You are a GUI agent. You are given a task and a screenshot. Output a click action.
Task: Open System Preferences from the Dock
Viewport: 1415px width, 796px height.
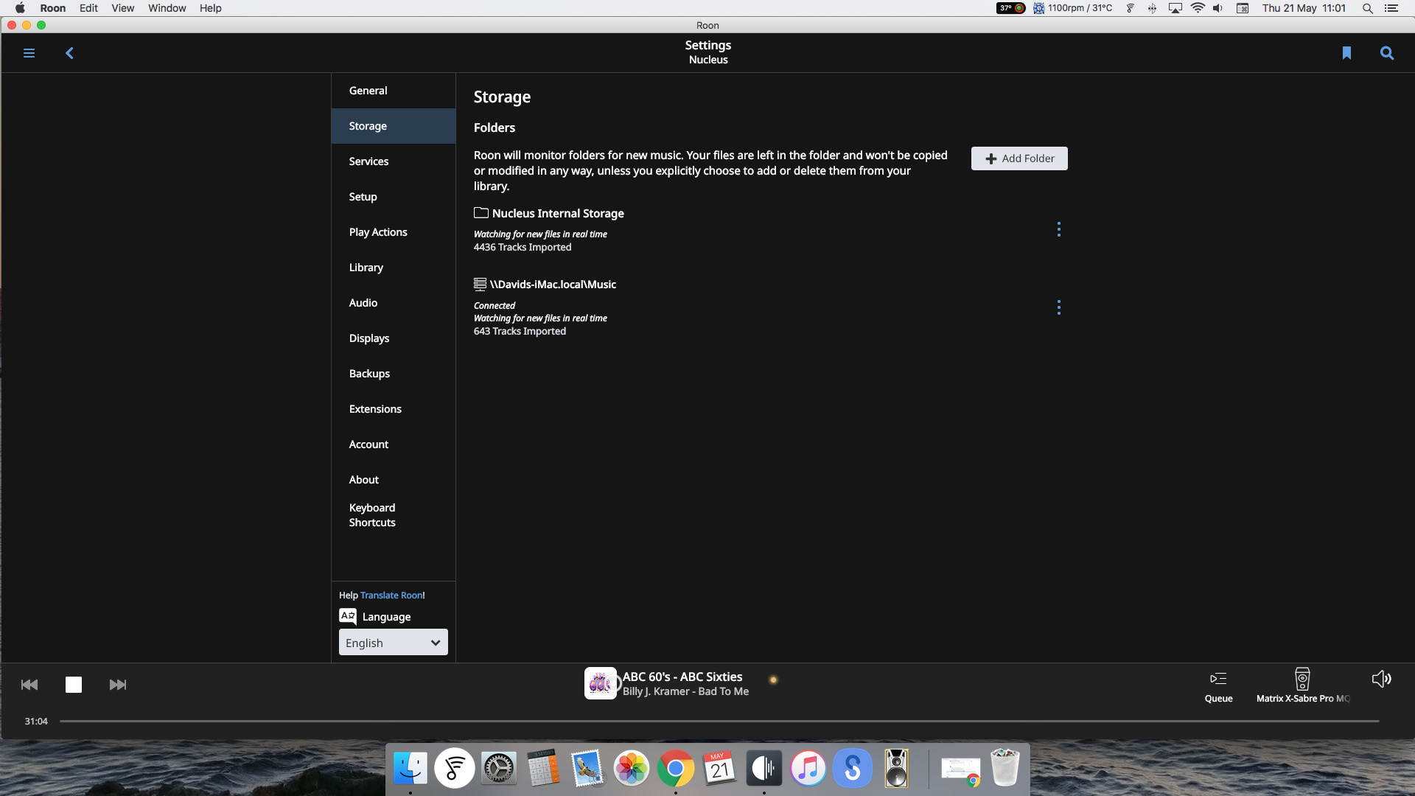pos(498,769)
